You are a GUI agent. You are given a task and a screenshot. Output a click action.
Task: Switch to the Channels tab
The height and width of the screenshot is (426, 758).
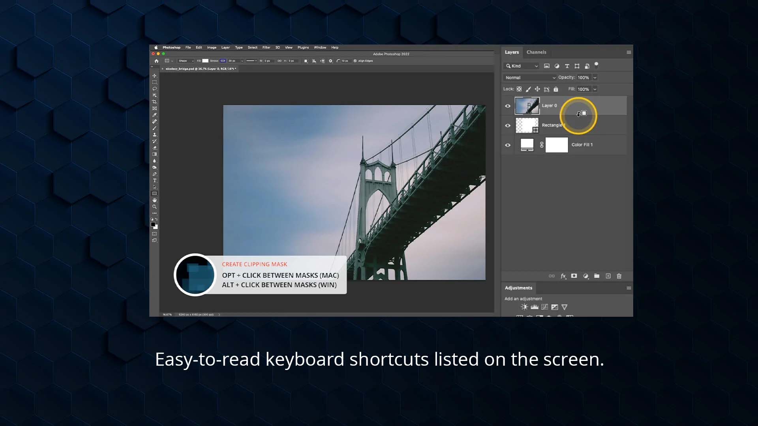click(536, 52)
